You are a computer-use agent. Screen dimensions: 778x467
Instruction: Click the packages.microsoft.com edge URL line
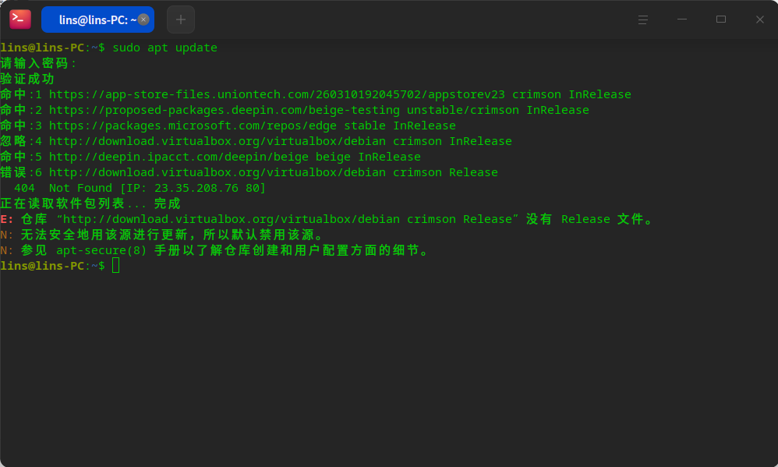coord(228,126)
